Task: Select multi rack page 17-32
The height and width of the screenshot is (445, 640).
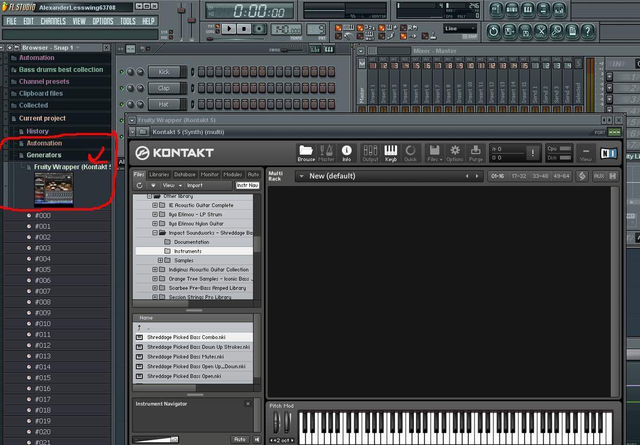Action: 519,176
